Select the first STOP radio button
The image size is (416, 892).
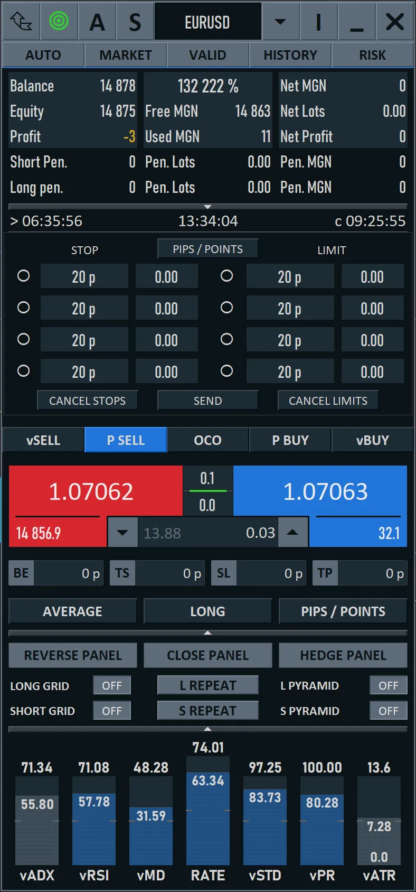(23, 276)
